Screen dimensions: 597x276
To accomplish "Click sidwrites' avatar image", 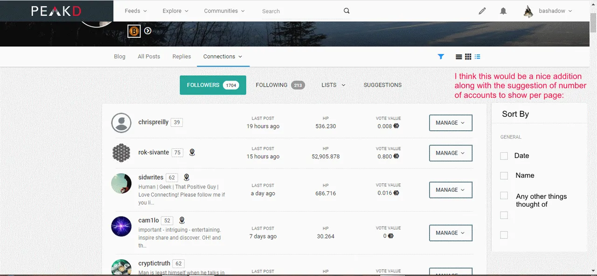I will click(x=121, y=183).
